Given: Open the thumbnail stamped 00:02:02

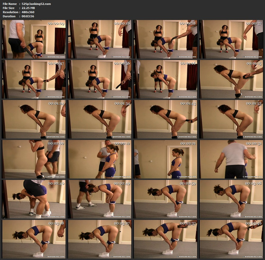Looking at the screenshot, I should click(34, 159).
